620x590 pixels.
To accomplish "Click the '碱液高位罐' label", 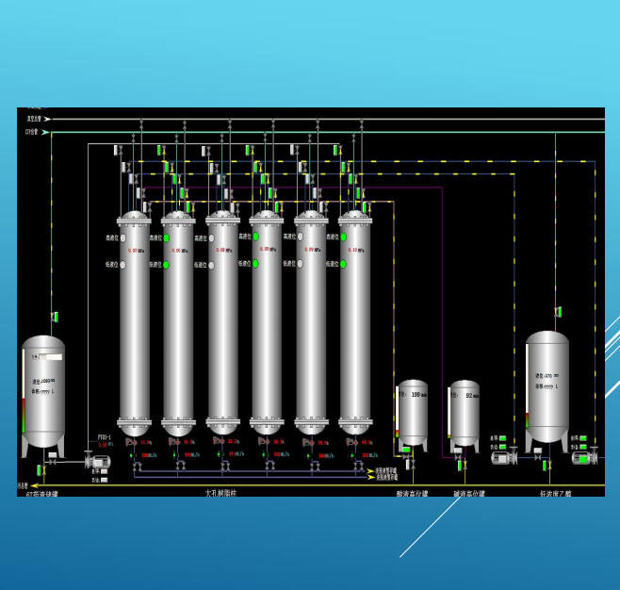I will [x=469, y=494].
